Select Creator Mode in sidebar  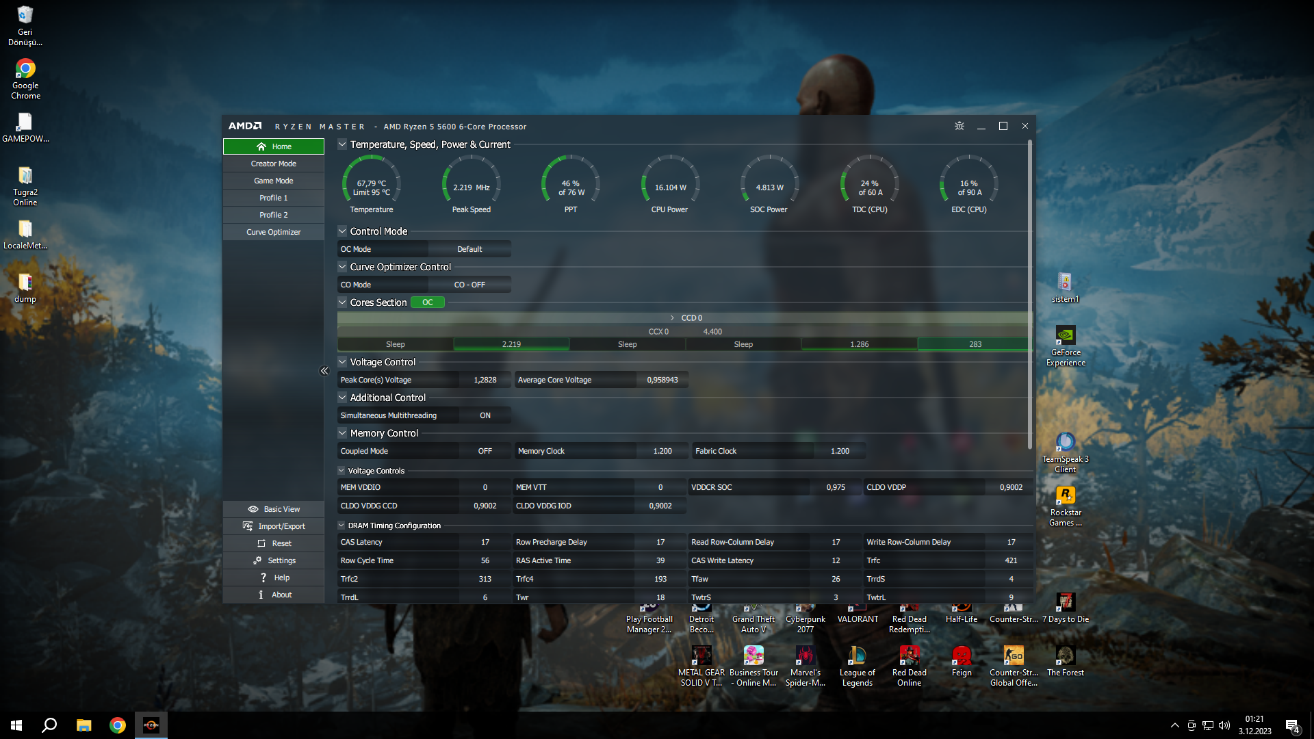pos(273,164)
